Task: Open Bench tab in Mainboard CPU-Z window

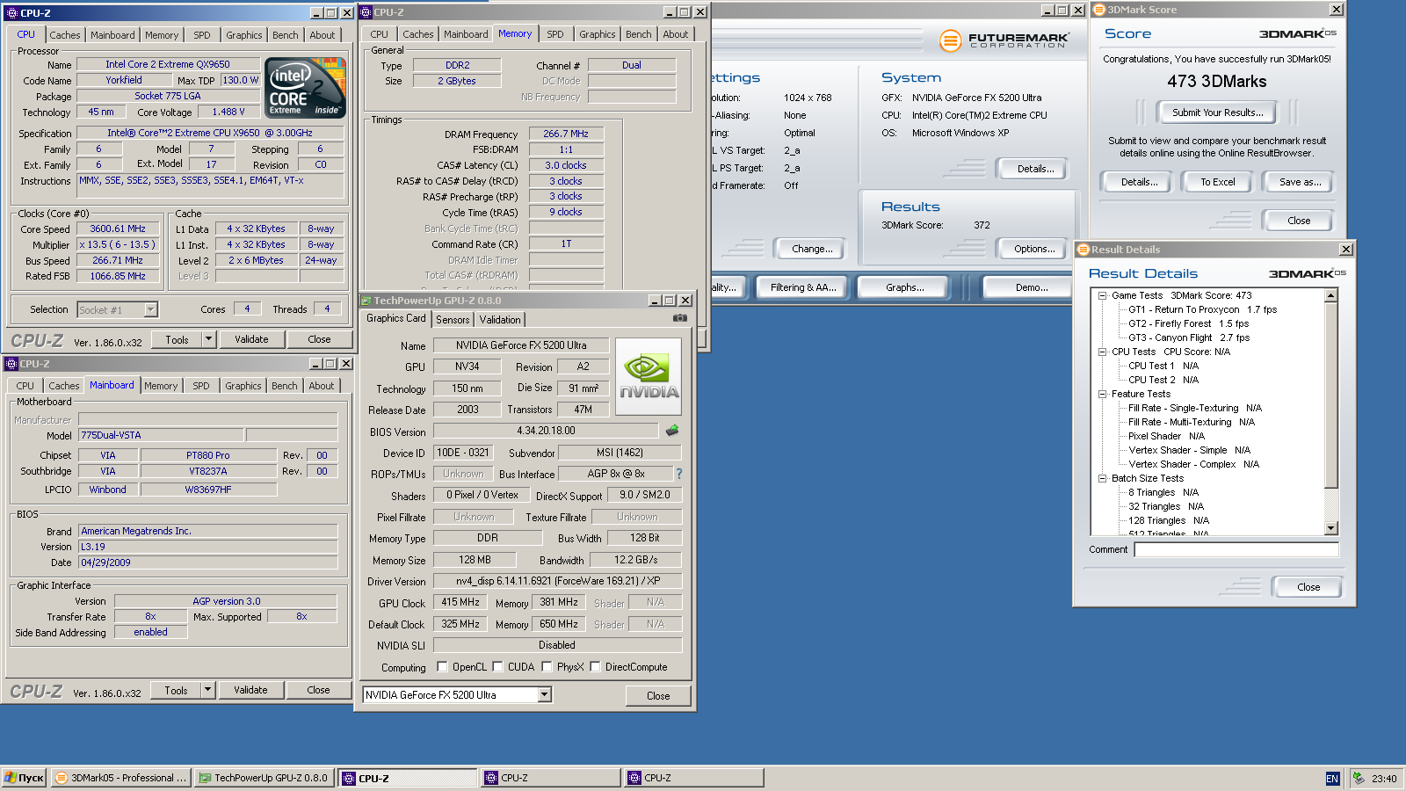Action: point(284,386)
